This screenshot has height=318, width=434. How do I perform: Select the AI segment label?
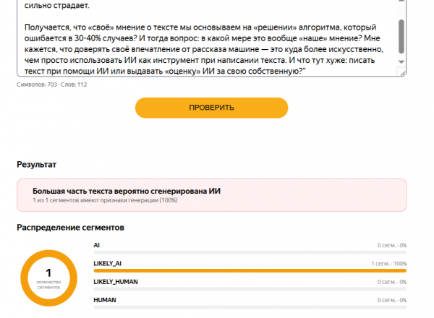97,245
